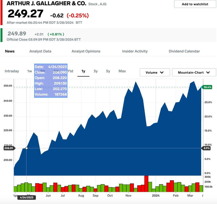Go to the Insider Activity tab
The image size is (217, 204).
coord(135,51)
